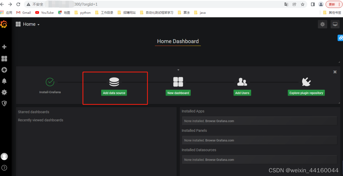Open the Grafana logo menu

4,24
